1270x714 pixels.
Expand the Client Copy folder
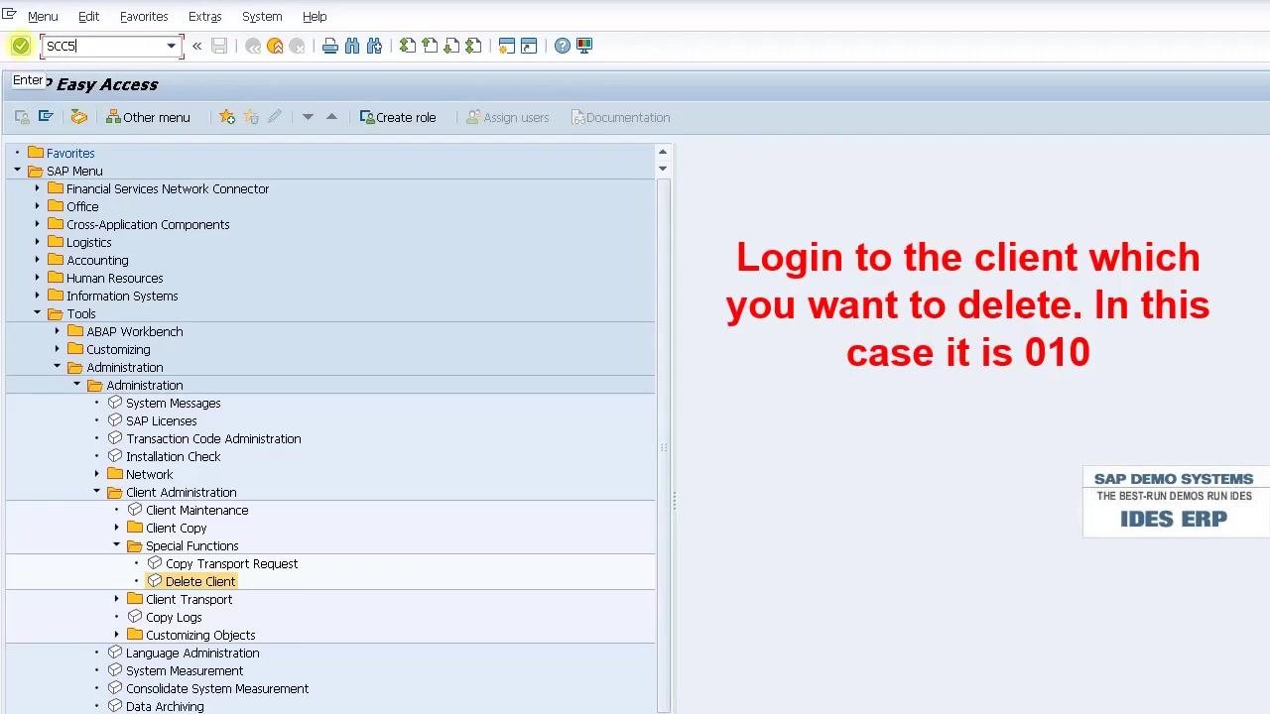click(117, 528)
